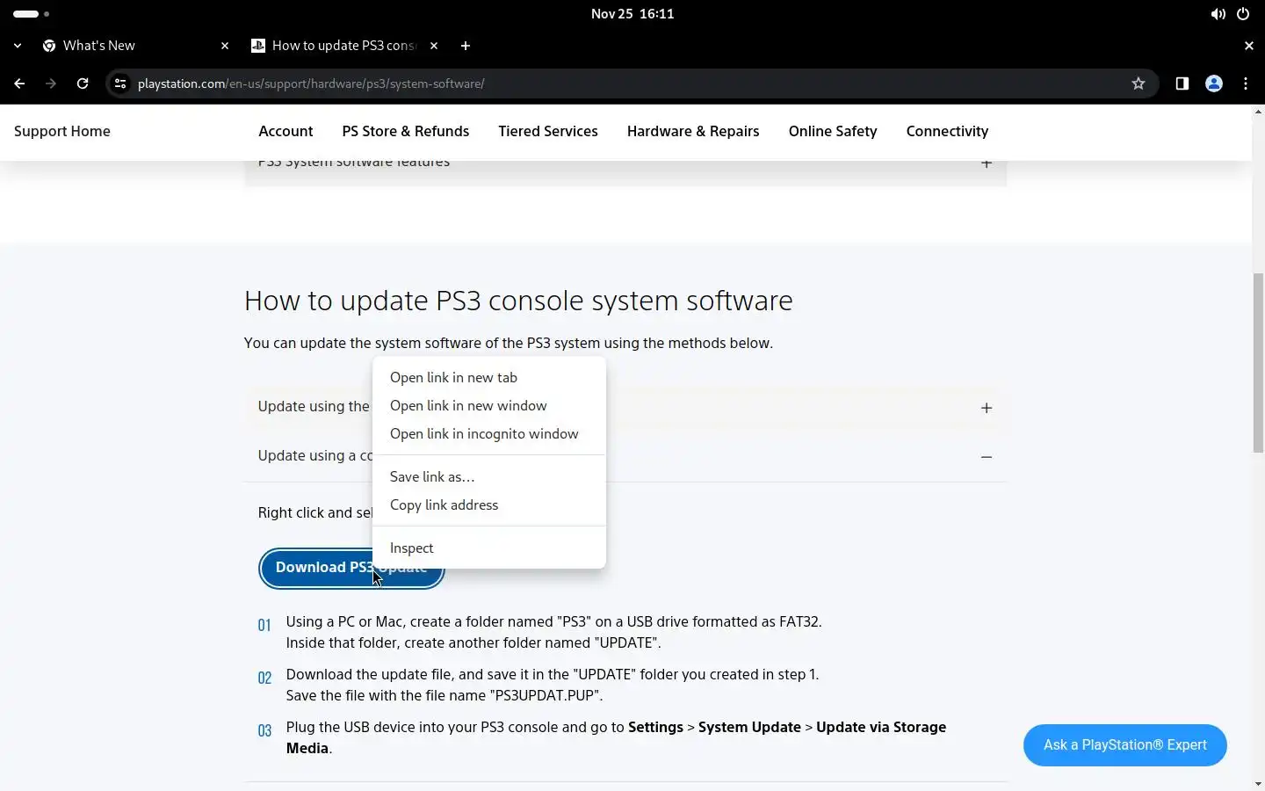Click Ask a PlayStation Expert button
This screenshot has width=1265, height=791.
1124,745
